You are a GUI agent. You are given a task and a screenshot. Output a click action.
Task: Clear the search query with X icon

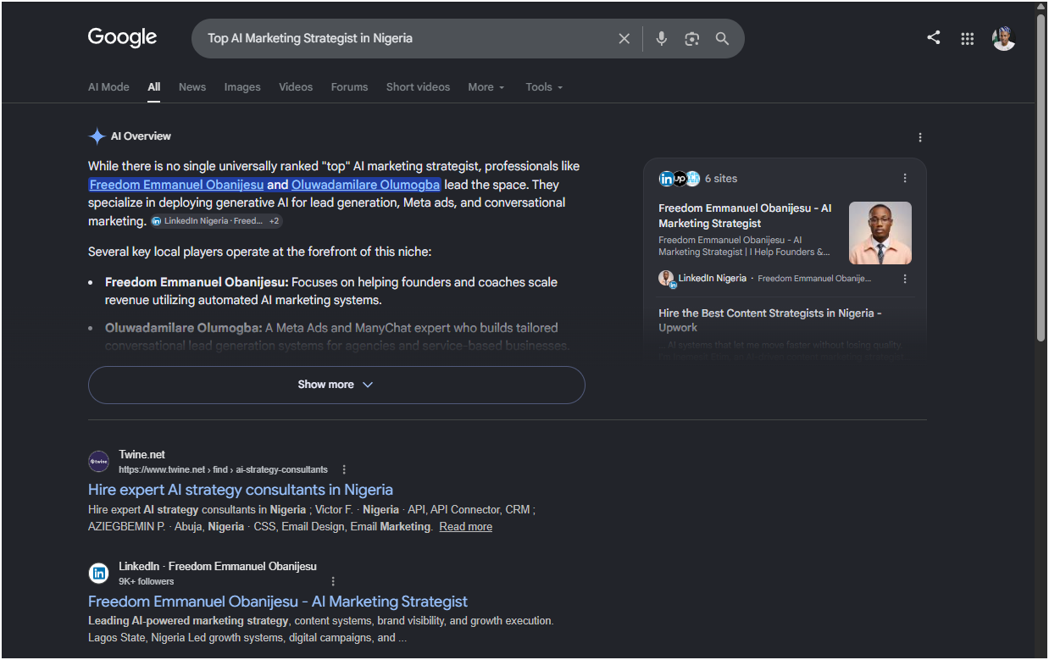tap(624, 38)
